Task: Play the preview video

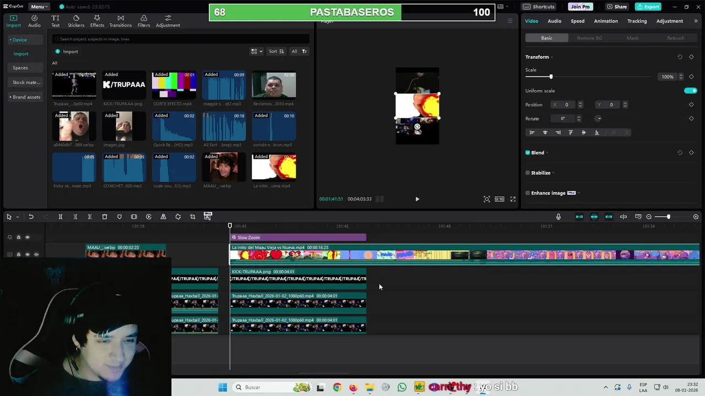Action: coord(417,199)
